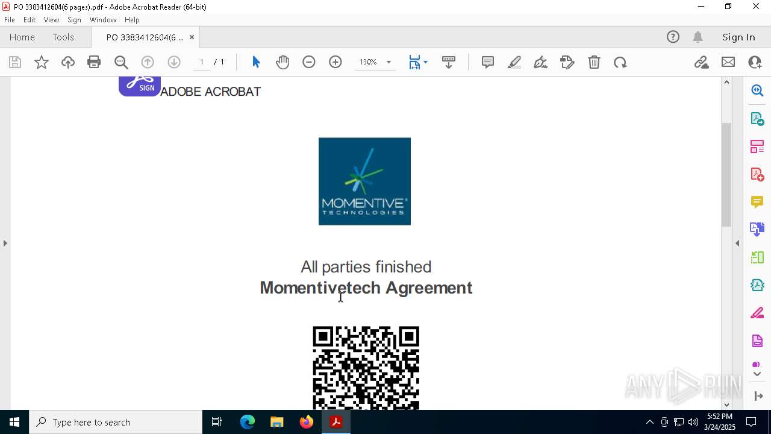Expand the left navigation pane arrow
The height and width of the screenshot is (434, 771).
click(5, 243)
